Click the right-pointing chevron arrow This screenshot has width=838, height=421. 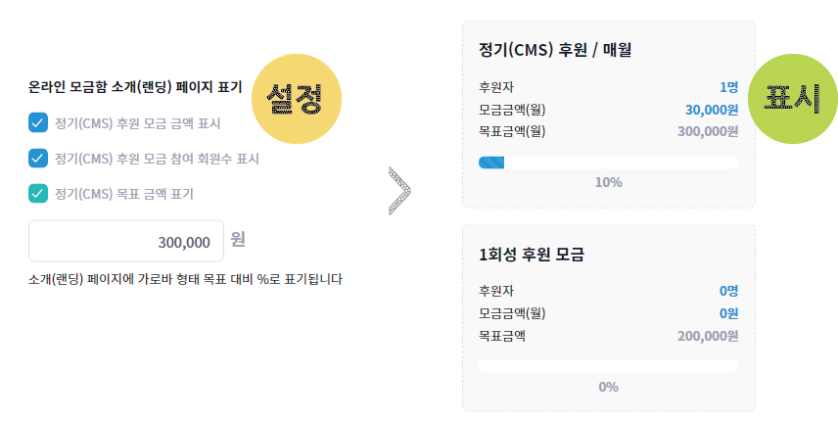pos(399,190)
